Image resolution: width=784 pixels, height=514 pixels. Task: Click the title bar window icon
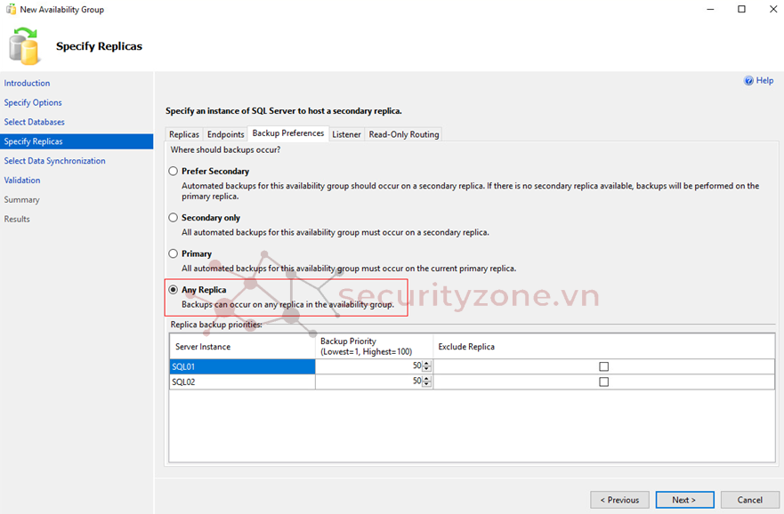tap(10, 10)
